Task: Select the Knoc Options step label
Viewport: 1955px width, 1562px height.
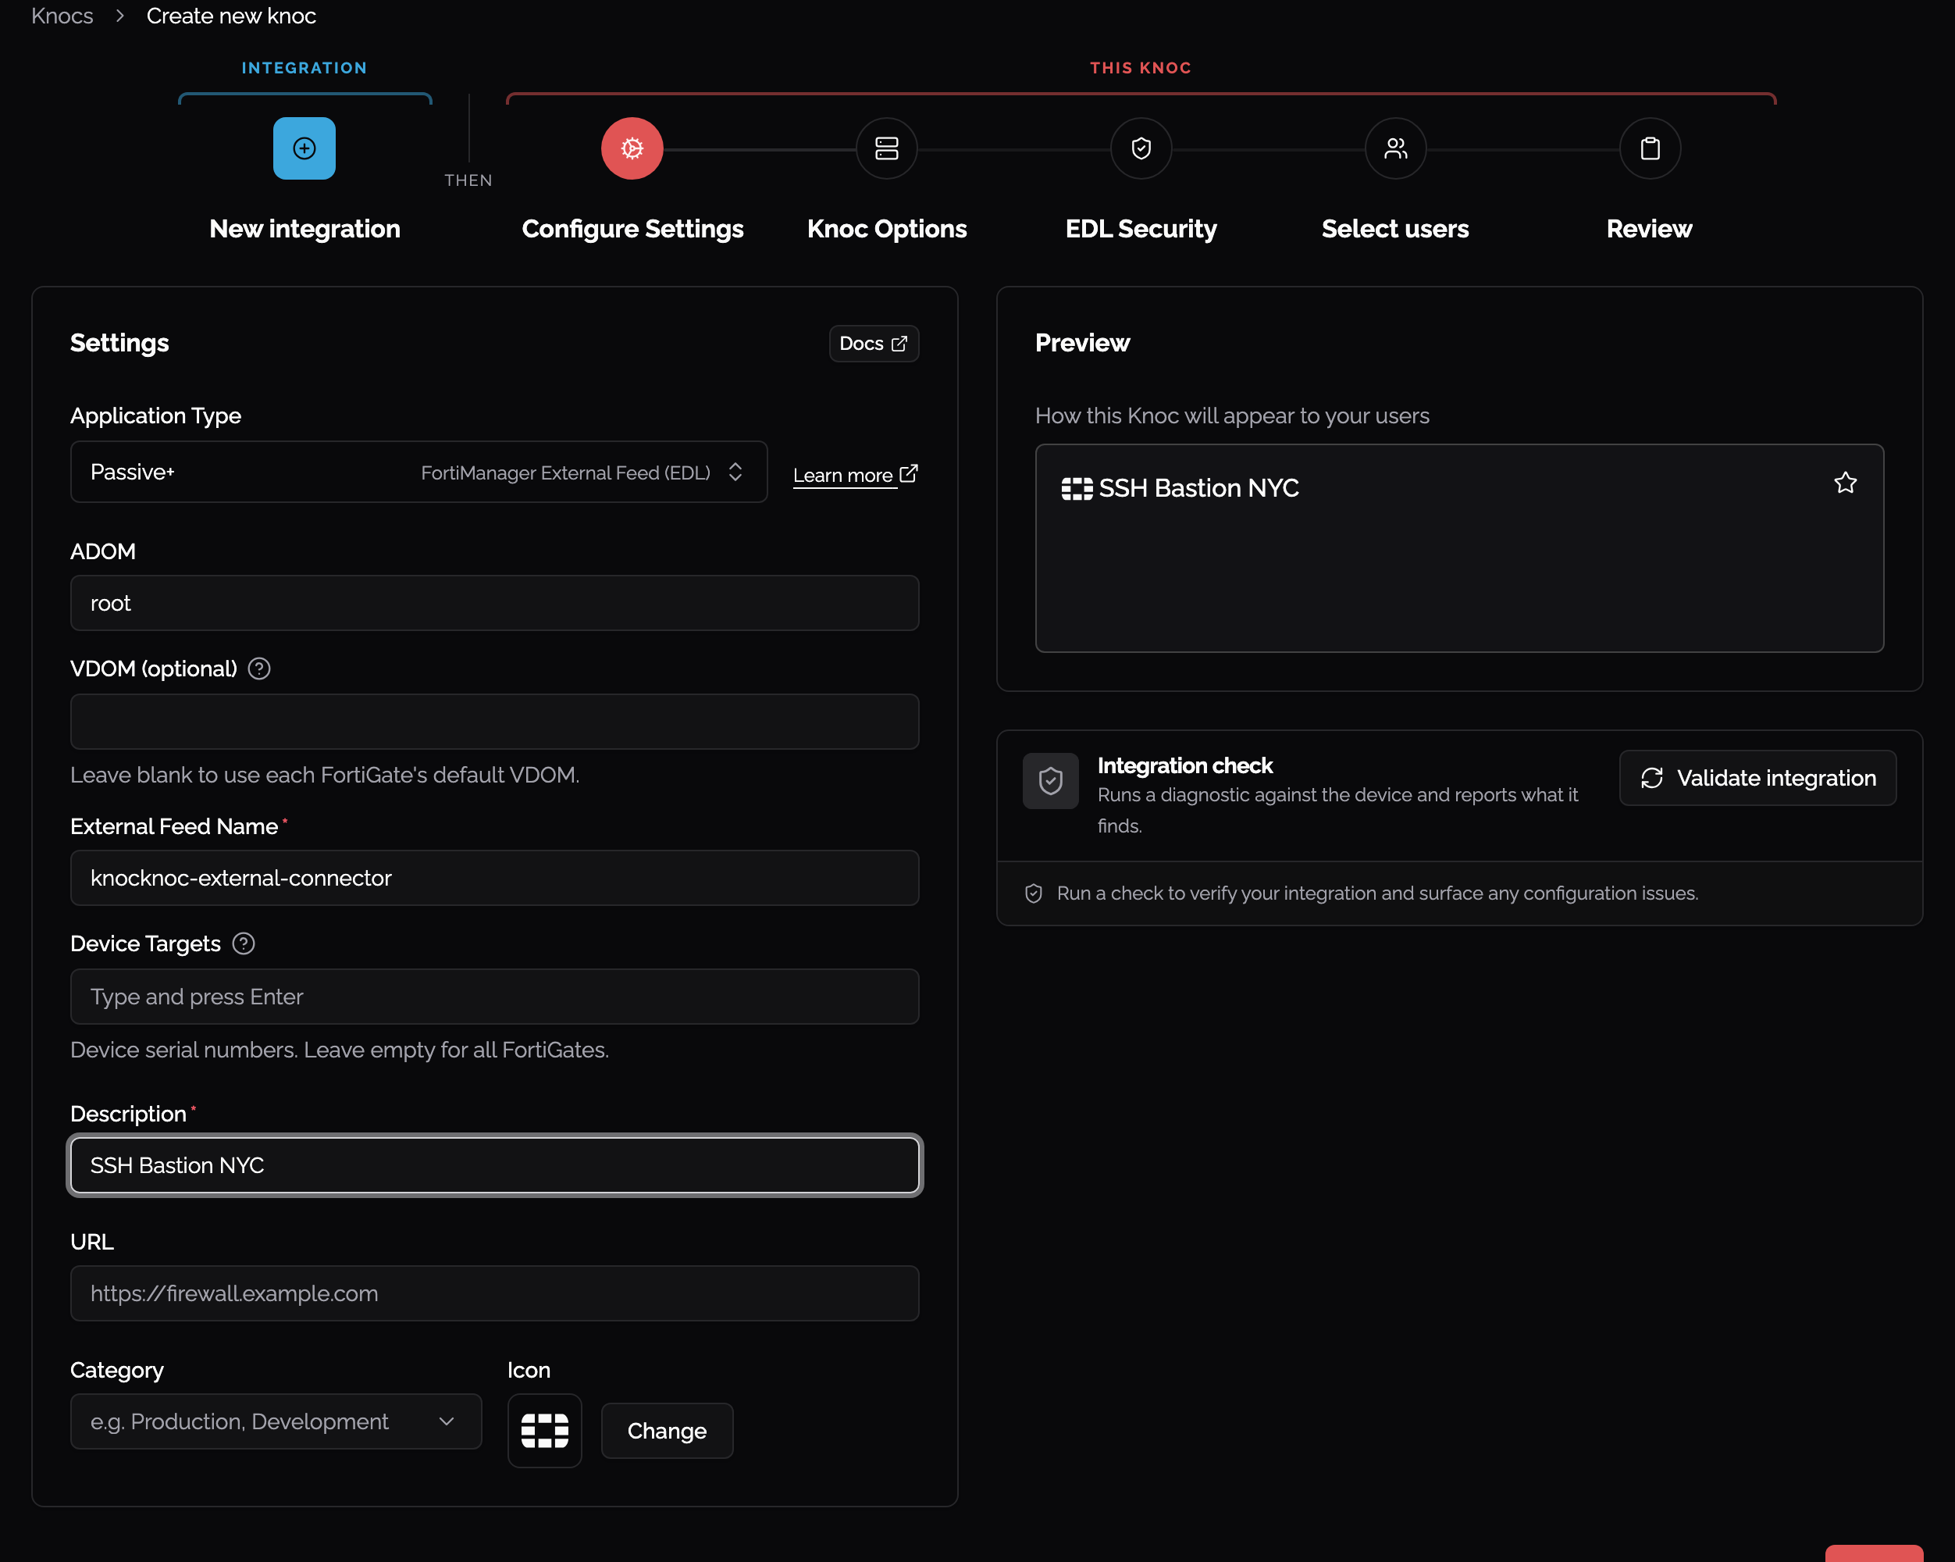Action: [x=886, y=229]
